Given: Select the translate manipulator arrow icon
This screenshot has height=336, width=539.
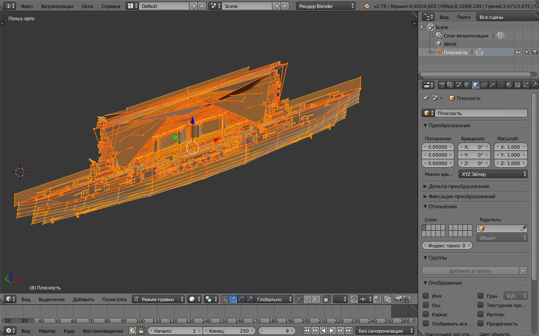Looking at the screenshot, I should 233,299.
